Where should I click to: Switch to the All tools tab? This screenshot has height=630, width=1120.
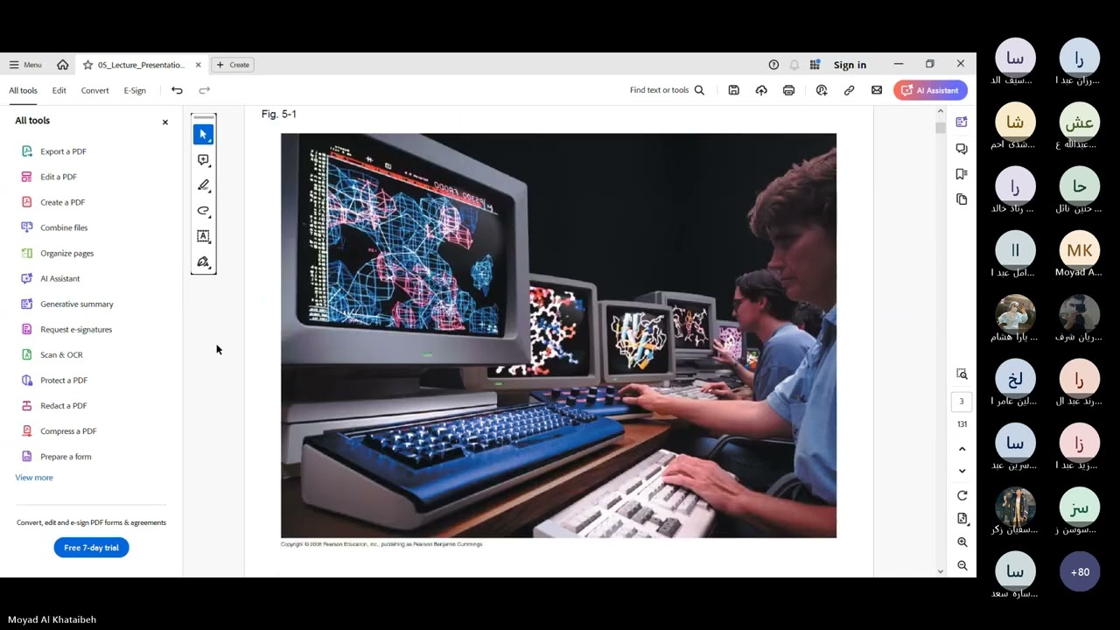(x=23, y=90)
